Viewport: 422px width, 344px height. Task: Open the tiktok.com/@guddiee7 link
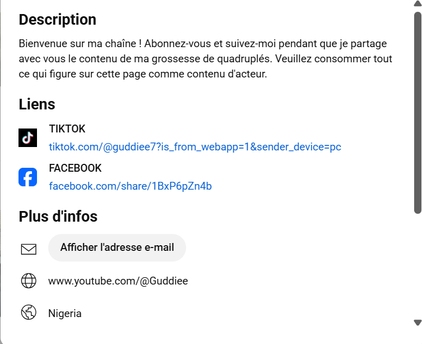click(195, 147)
